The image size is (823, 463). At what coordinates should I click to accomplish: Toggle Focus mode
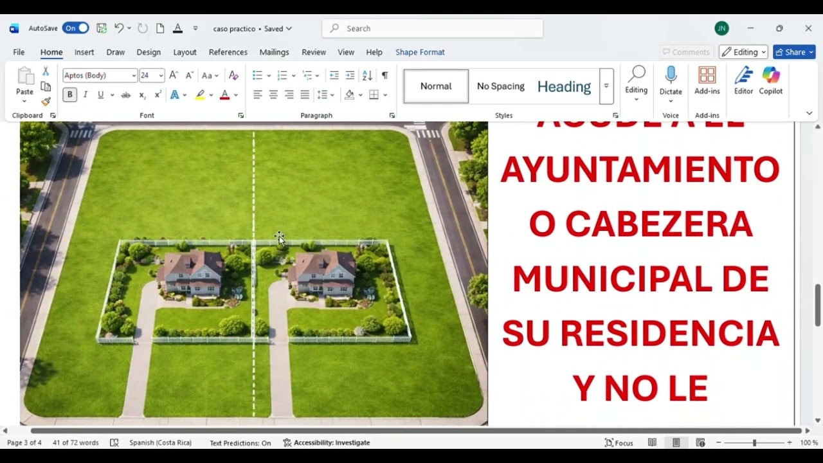pyautogui.click(x=619, y=442)
